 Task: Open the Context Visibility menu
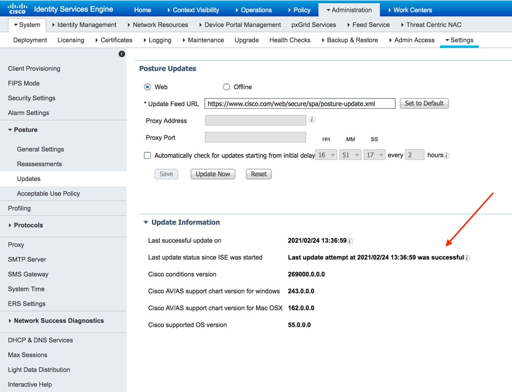point(193,10)
